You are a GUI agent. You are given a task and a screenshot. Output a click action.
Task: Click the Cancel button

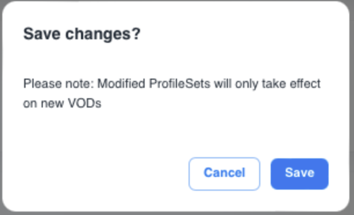(x=224, y=174)
